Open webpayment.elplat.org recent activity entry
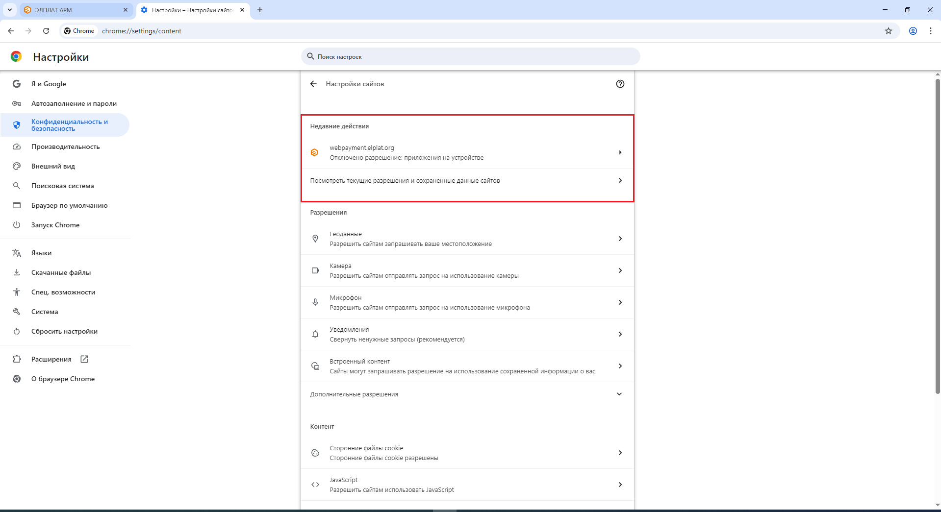 [467, 152]
